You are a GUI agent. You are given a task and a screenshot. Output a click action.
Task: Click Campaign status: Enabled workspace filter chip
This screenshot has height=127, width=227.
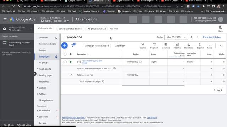pyautogui.click(x=70, y=29)
